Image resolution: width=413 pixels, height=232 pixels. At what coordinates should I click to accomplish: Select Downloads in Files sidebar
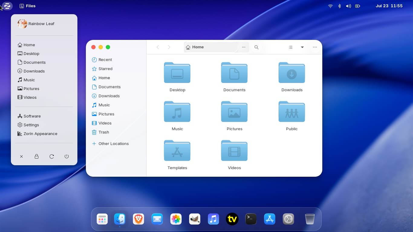[x=116, y=96]
